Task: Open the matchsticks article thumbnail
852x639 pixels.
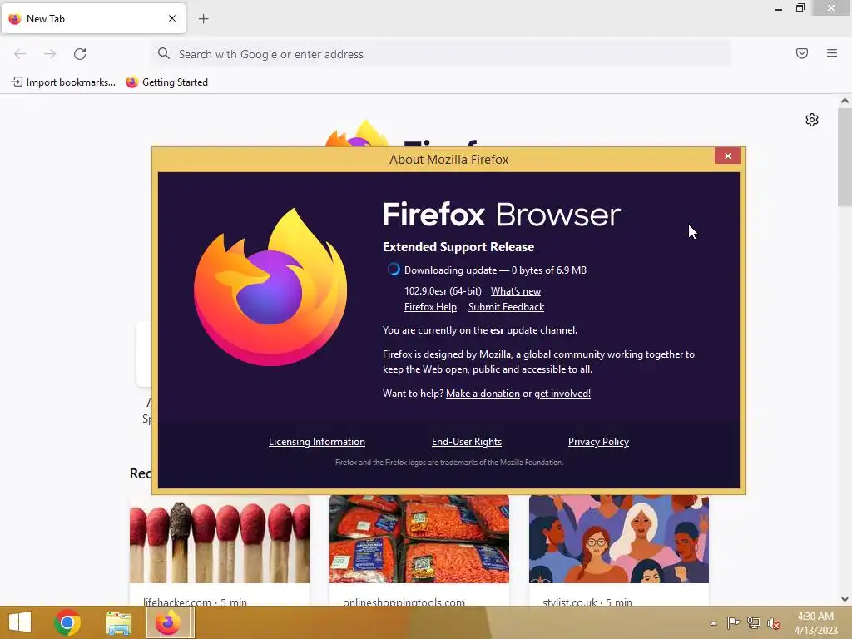Action: tap(220, 539)
